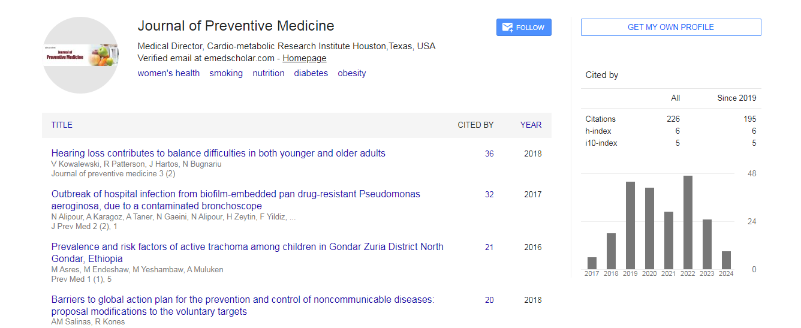Select the diabetes topic tag

(311, 73)
